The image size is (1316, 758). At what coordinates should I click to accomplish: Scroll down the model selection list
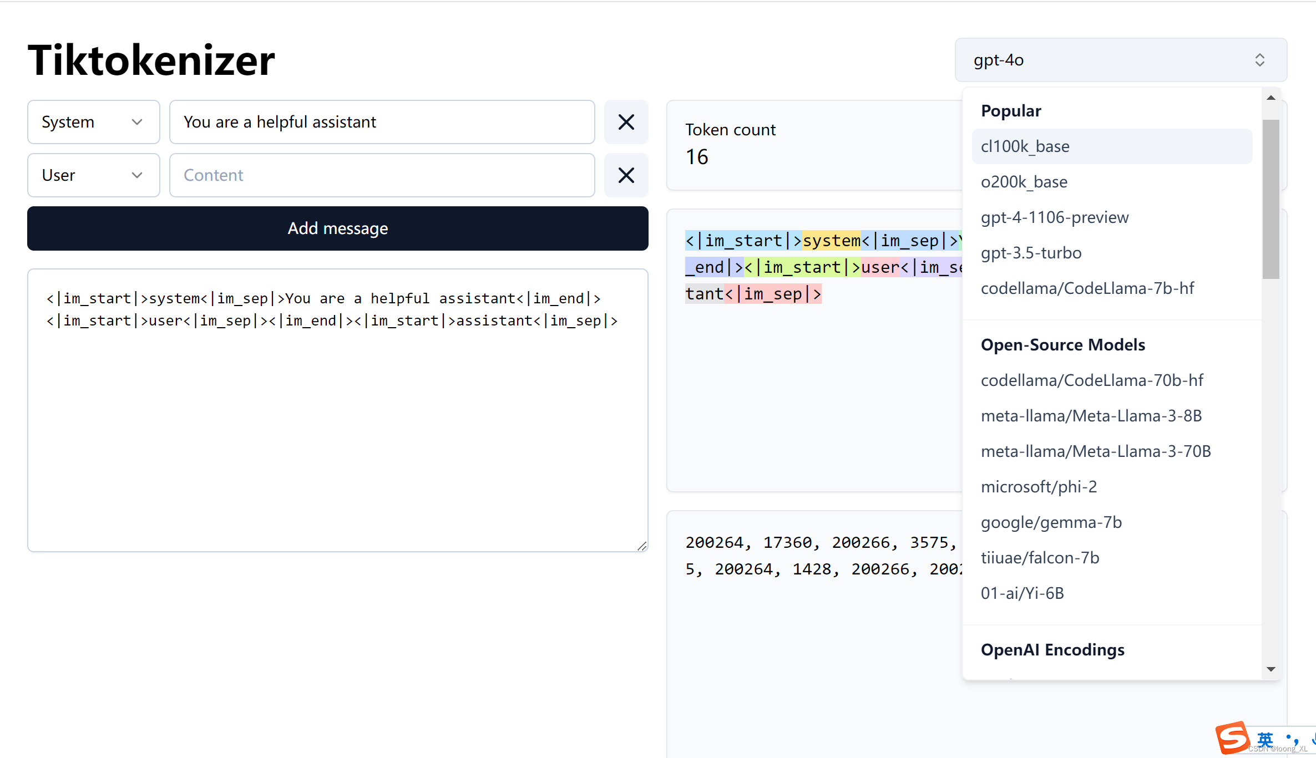[1271, 669]
